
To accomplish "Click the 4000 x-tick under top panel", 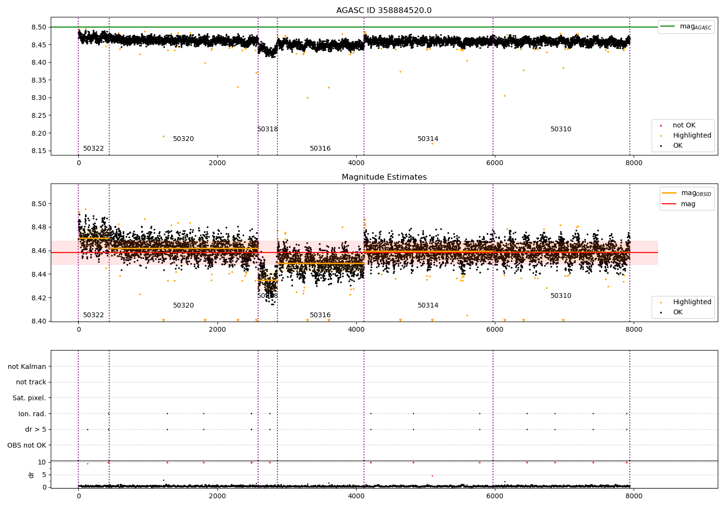I will 356,163.
